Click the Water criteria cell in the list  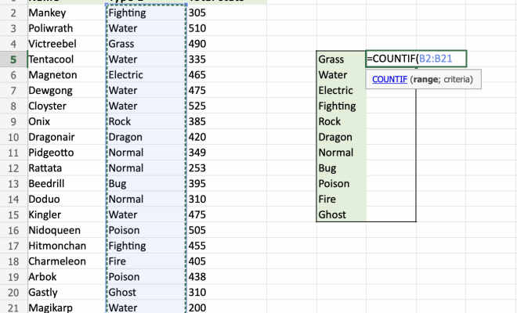click(341, 75)
